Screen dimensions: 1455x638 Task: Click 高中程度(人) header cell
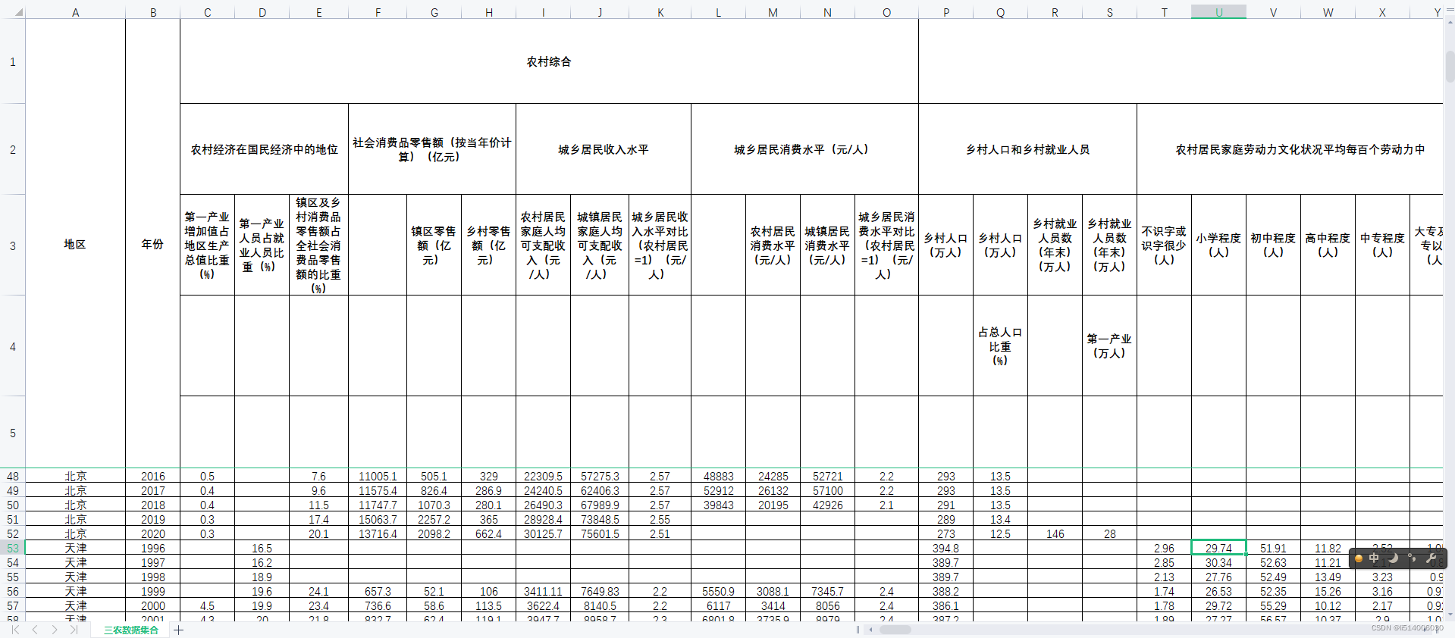click(1328, 246)
